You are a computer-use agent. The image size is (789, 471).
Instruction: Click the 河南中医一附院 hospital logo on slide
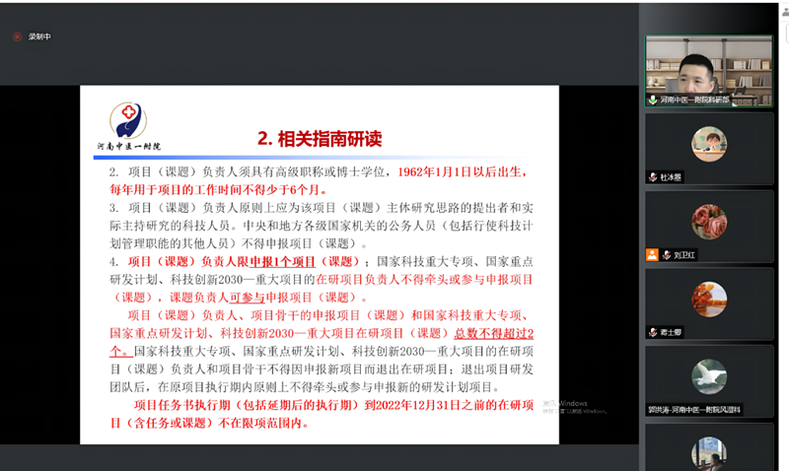coord(129,126)
